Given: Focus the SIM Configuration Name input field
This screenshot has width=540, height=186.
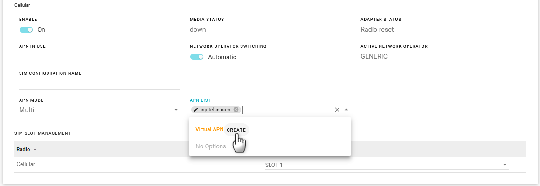Looking at the screenshot, I should pos(99,84).
